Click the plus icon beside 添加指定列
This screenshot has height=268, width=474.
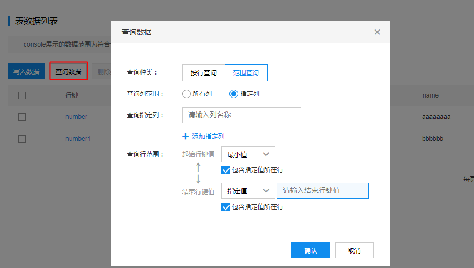click(x=186, y=137)
